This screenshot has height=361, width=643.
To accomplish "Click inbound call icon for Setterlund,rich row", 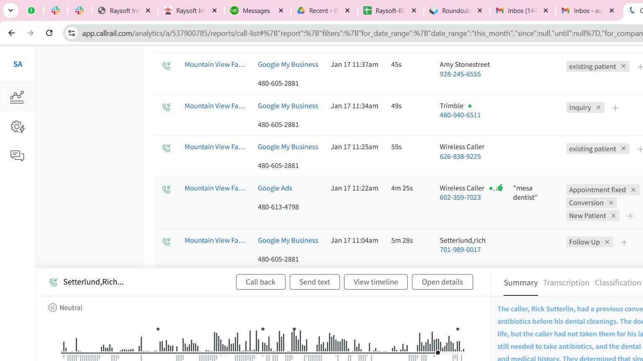I will point(167,242).
